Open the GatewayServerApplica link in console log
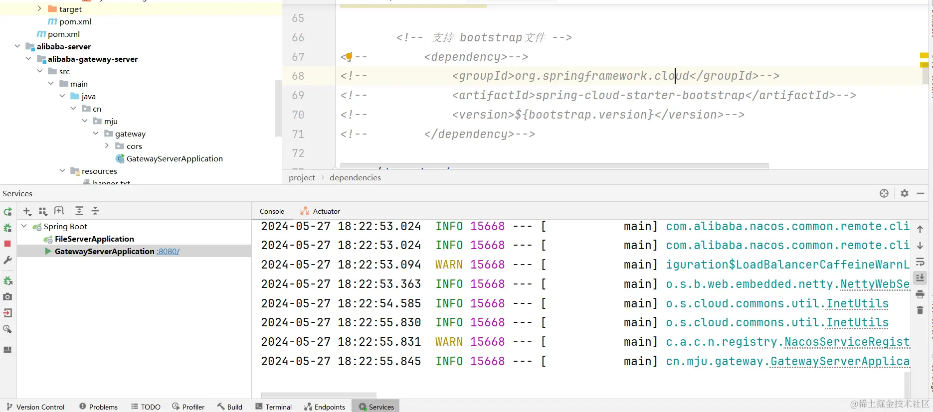 click(840, 361)
